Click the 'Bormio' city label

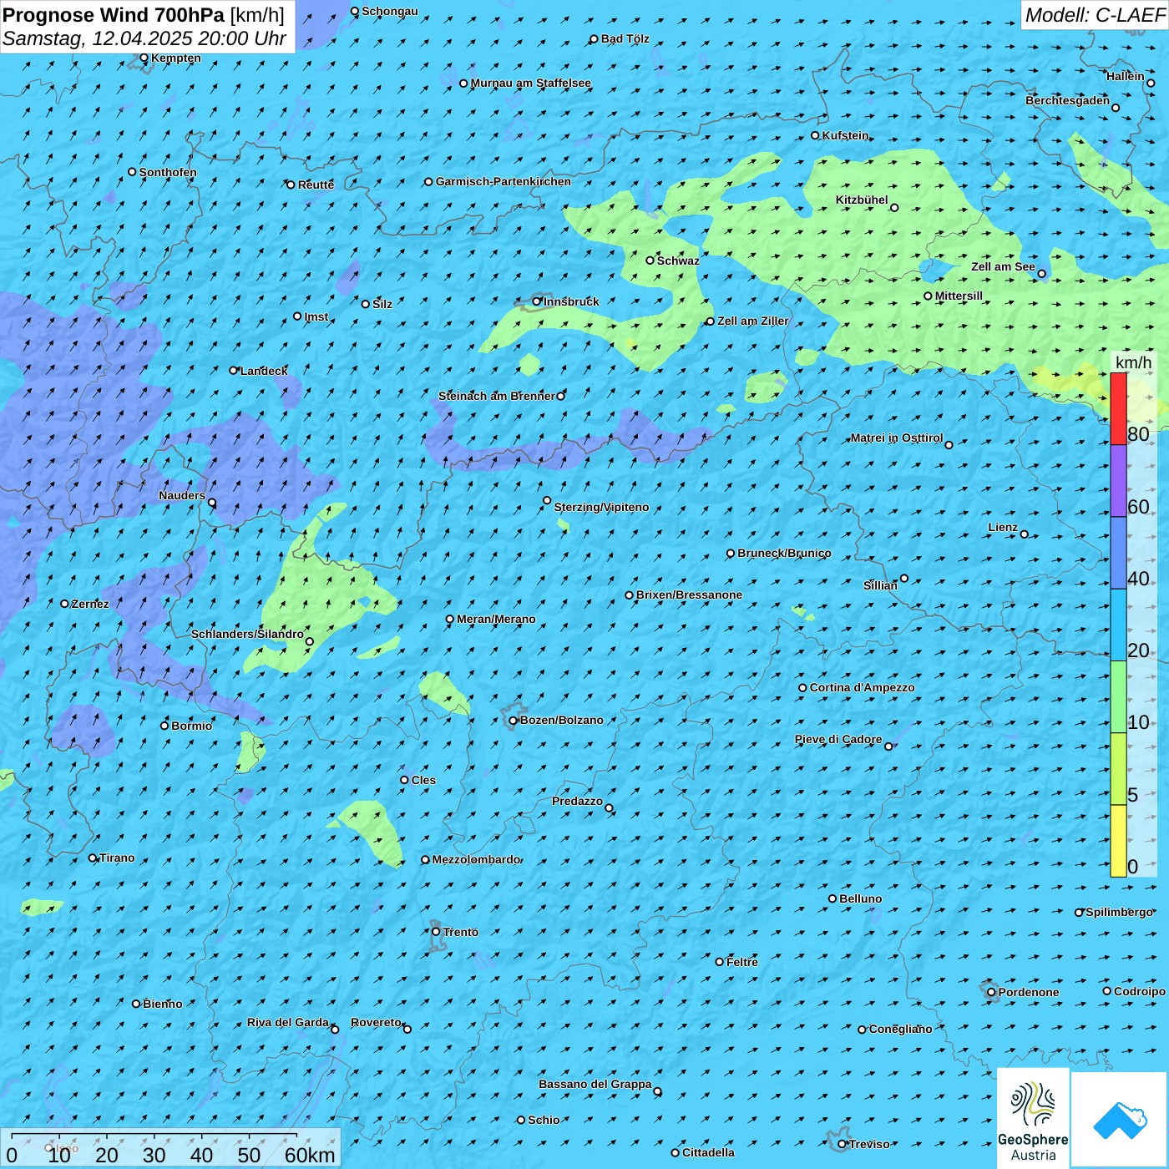coord(192,726)
